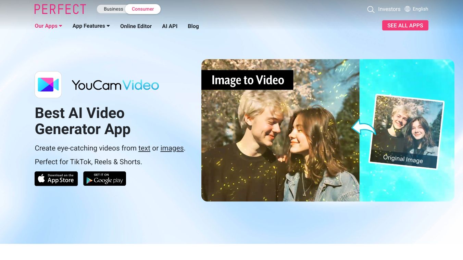463x260 pixels.
Task: Click the SEE ALL APPS button
Action: (405, 25)
